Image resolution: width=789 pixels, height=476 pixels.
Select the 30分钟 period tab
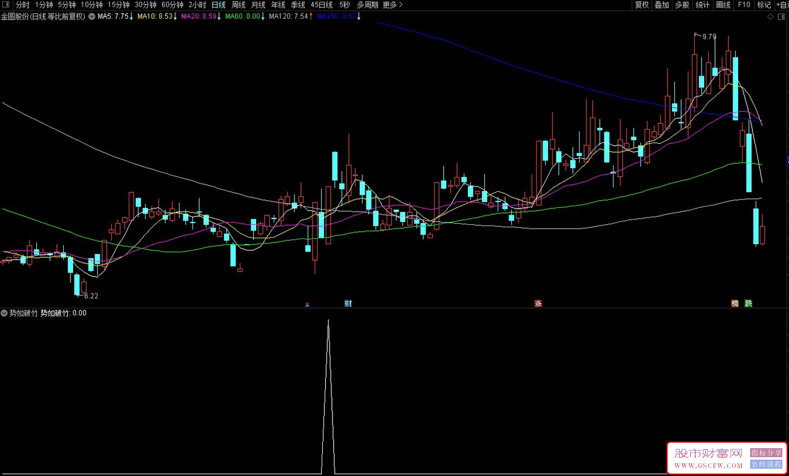pyautogui.click(x=145, y=5)
